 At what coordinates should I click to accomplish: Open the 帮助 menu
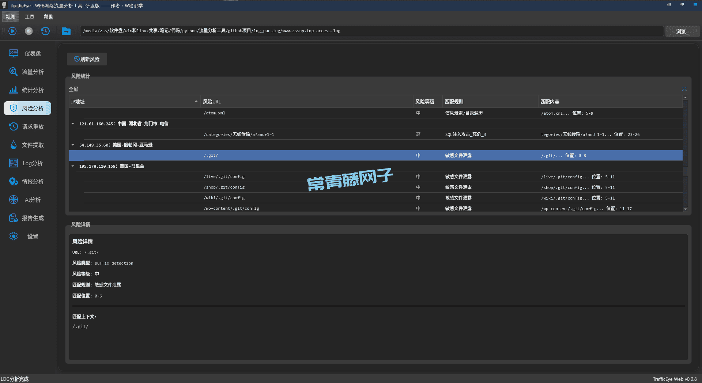(x=49, y=17)
